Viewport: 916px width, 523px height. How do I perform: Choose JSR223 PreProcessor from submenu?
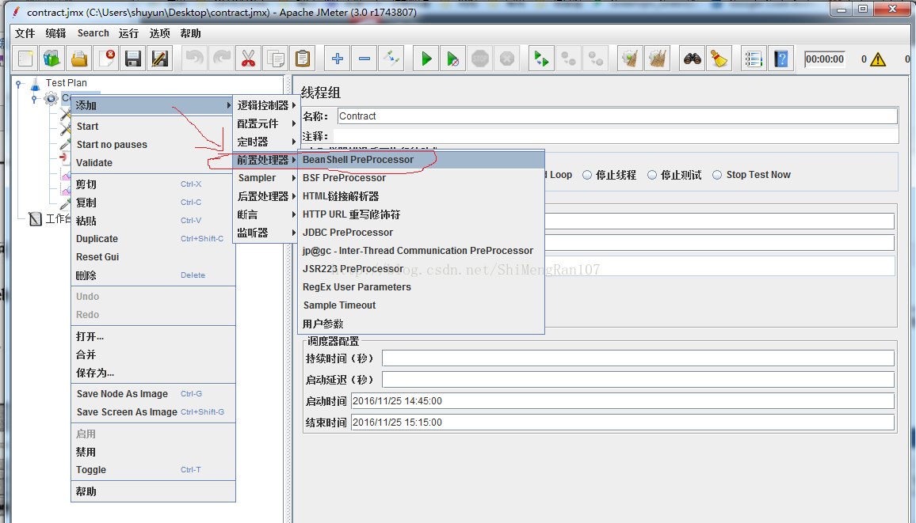pos(422,269)
